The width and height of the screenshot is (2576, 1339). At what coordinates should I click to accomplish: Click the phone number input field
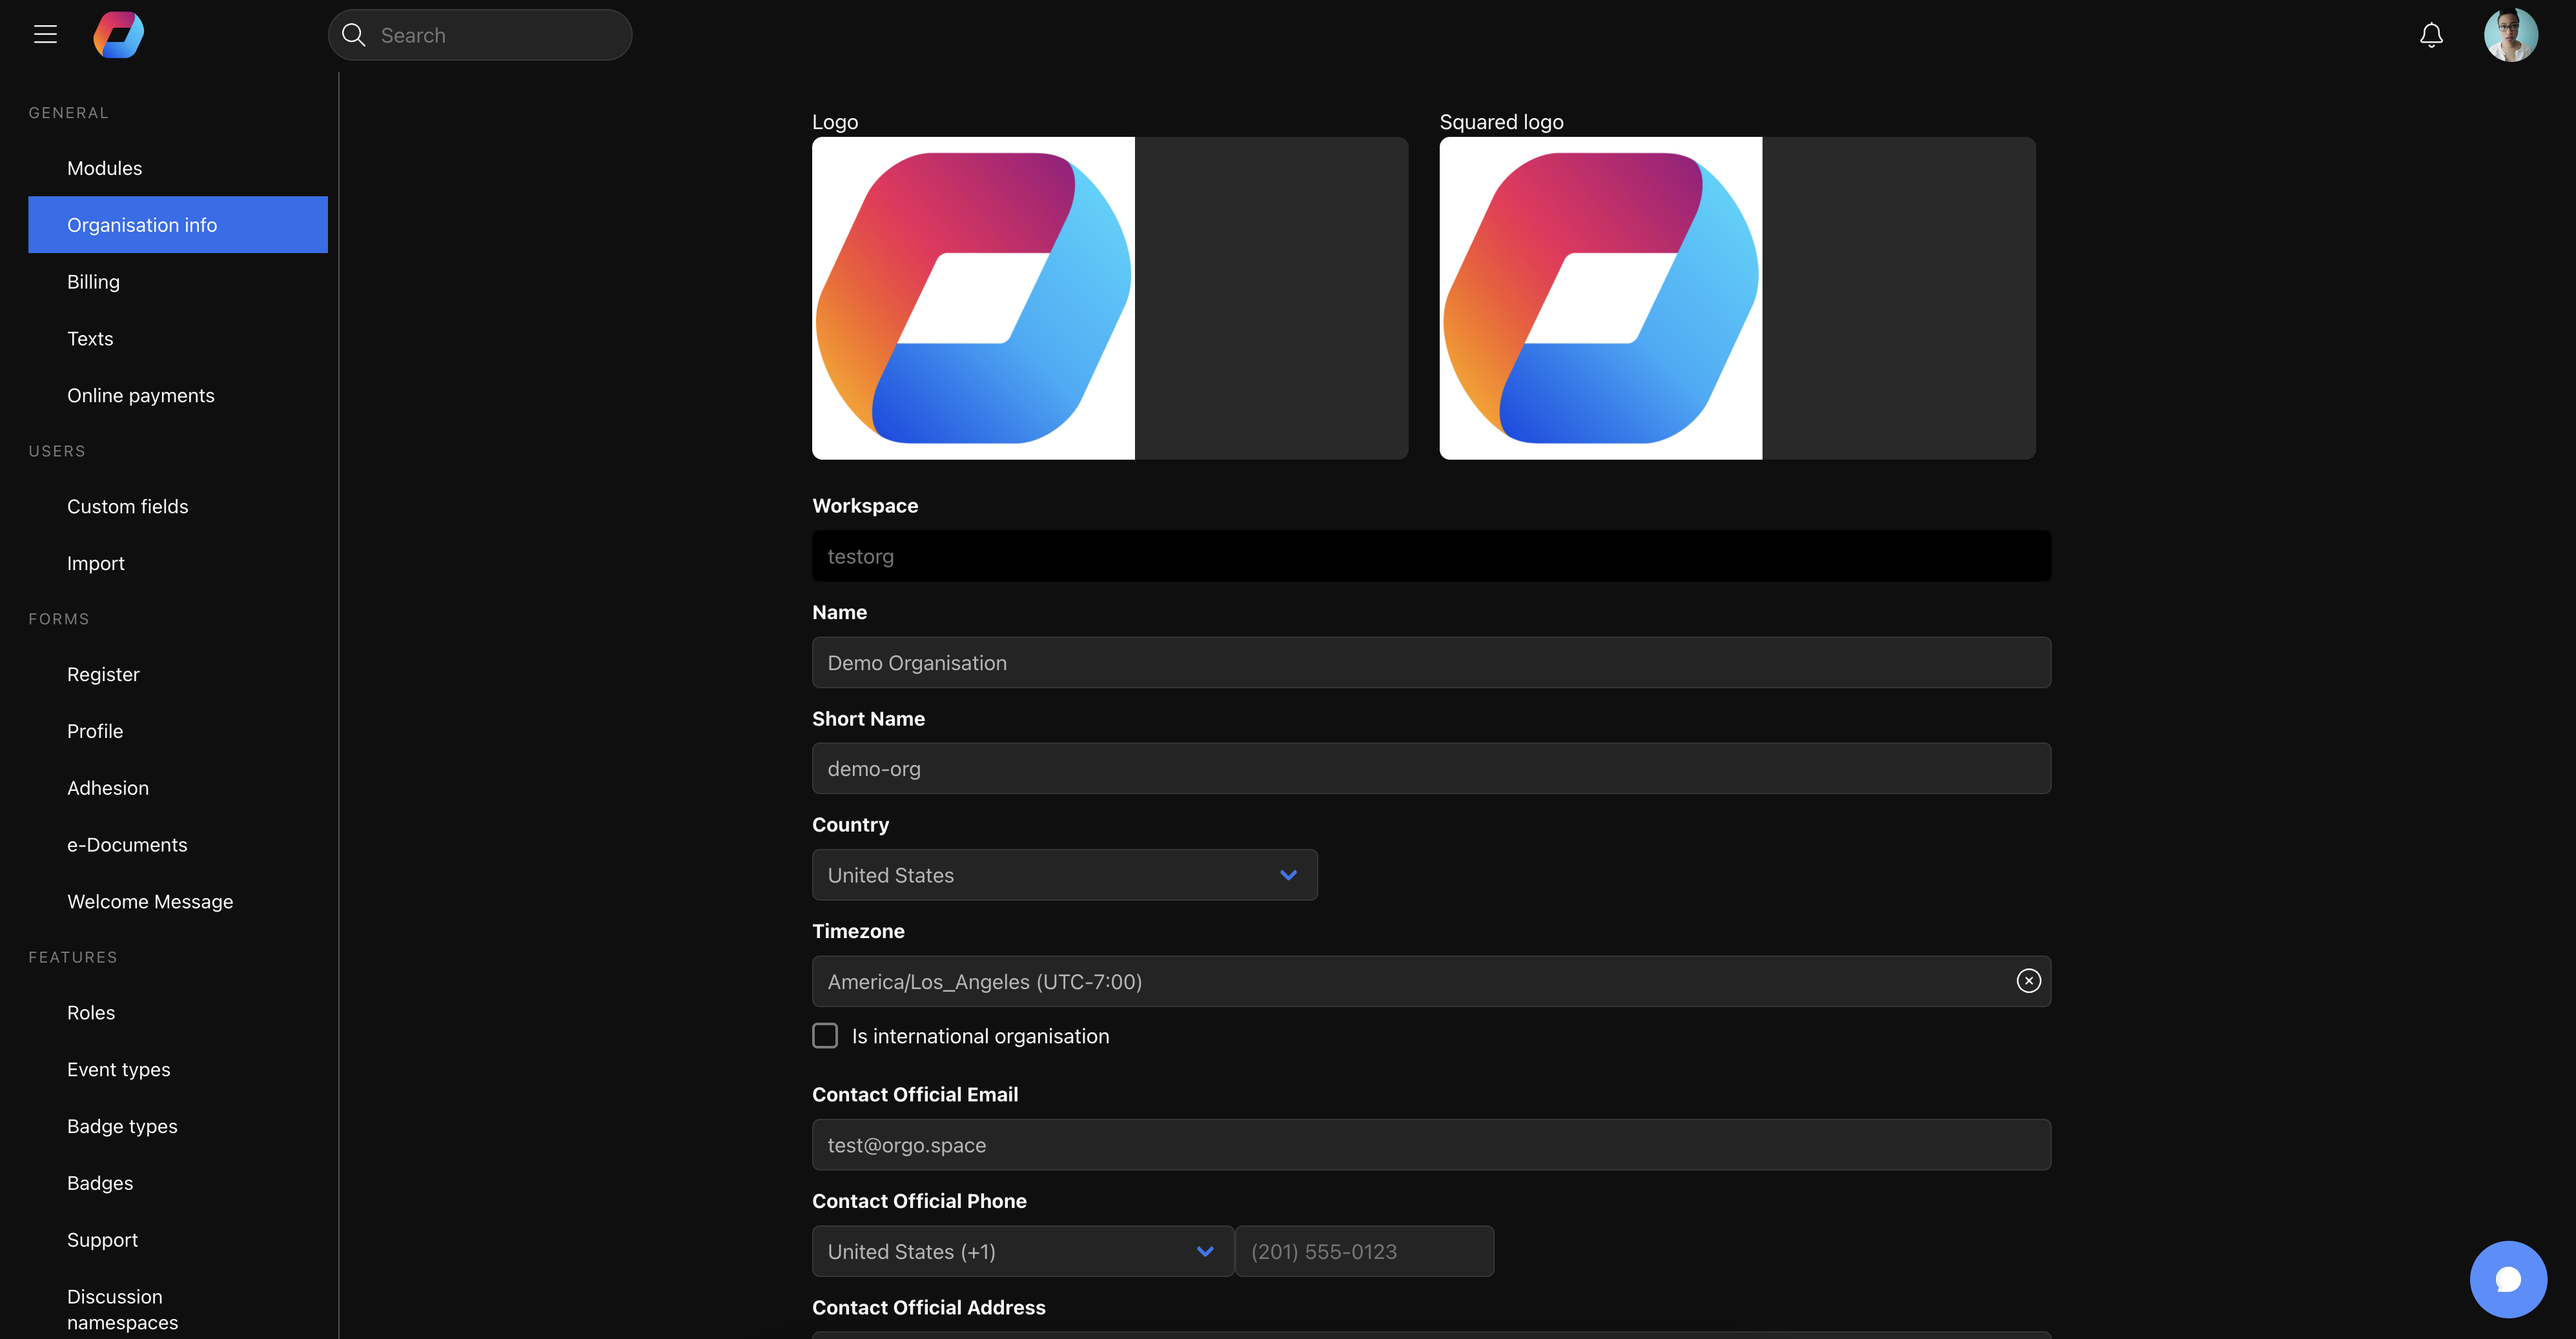click(x=1364, y=1251)
